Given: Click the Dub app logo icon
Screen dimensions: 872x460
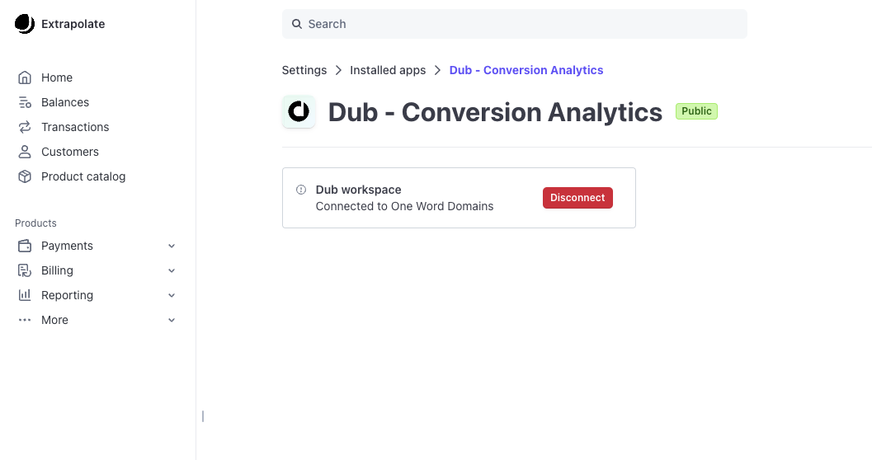Looking at the screenshot, I should 299,111.
